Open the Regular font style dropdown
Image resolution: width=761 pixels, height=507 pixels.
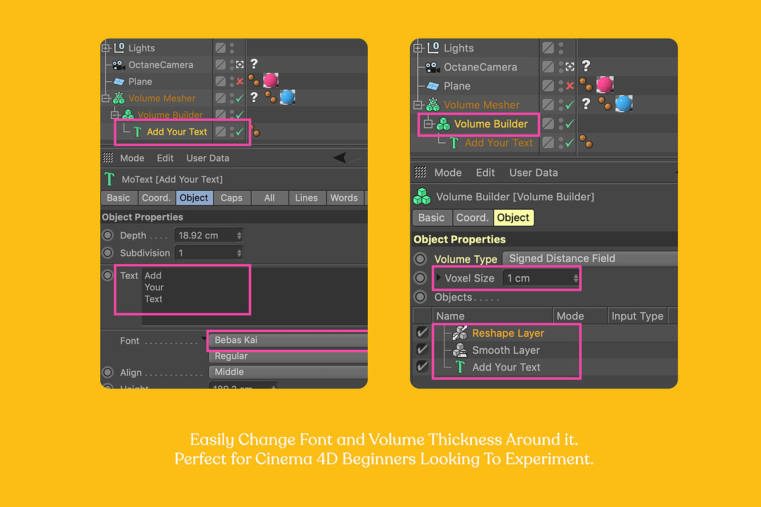coord(288,356)
